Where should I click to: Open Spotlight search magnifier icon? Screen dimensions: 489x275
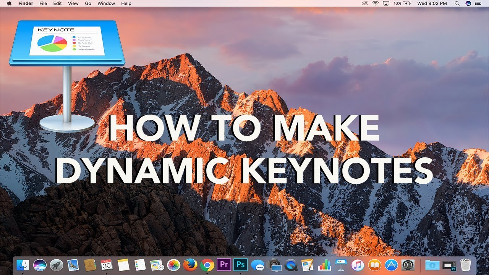457,3
